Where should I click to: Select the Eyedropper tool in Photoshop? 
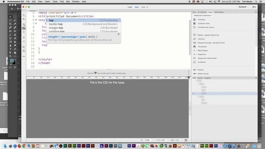pyautogui.click(x=15, y=24)
